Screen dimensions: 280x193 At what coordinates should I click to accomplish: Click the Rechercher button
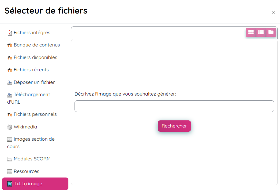[174, 126]
